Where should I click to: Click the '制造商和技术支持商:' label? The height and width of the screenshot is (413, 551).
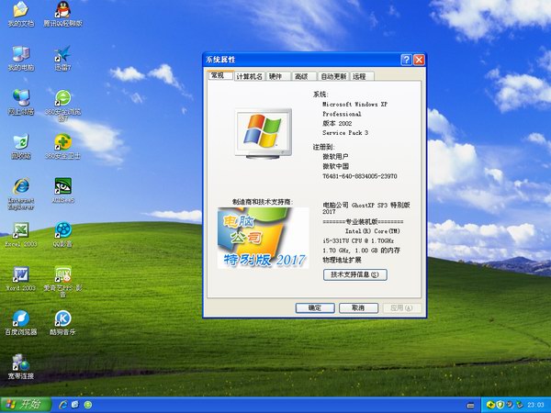263,202
